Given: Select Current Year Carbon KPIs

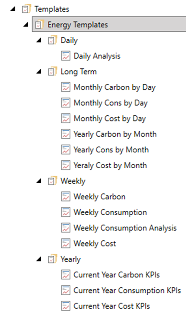Looking at the screenshot, I should 117,275.
